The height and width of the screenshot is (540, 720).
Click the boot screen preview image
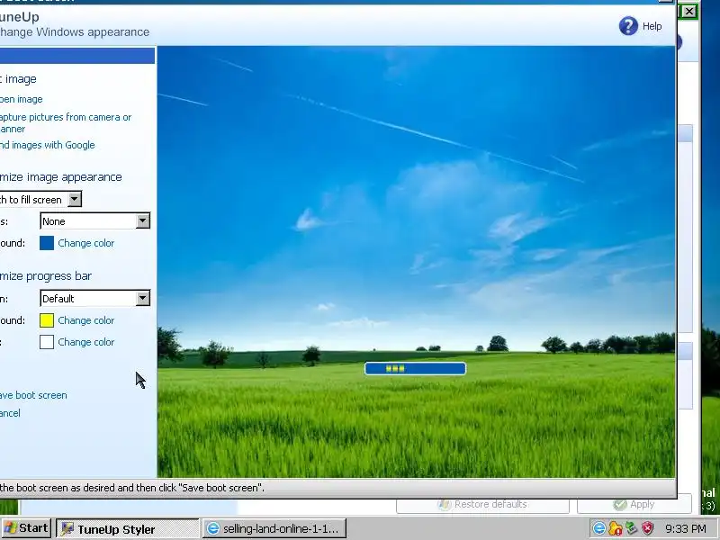coord(416,262)
